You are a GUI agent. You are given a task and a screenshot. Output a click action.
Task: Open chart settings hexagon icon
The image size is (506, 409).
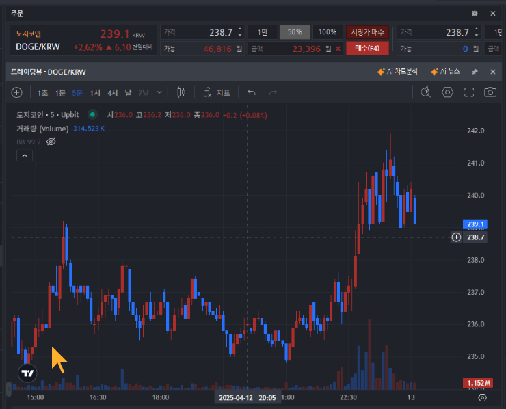coord(447,92)
